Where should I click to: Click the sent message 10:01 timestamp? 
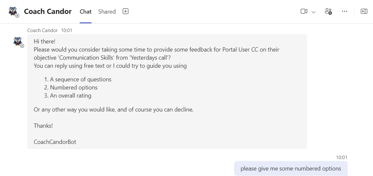(x=341, y=157)
